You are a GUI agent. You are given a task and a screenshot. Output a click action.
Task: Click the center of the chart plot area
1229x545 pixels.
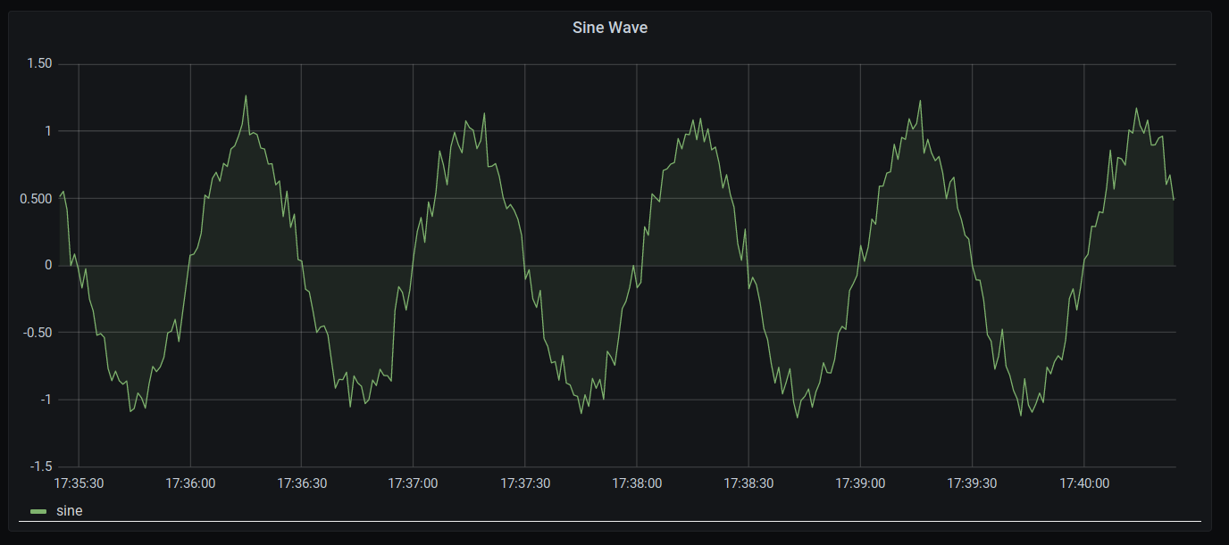(616, 264)
